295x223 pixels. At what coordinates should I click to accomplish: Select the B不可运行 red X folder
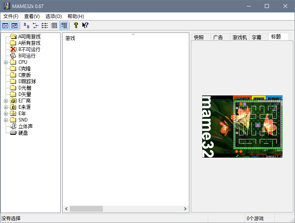click(29, 49)
